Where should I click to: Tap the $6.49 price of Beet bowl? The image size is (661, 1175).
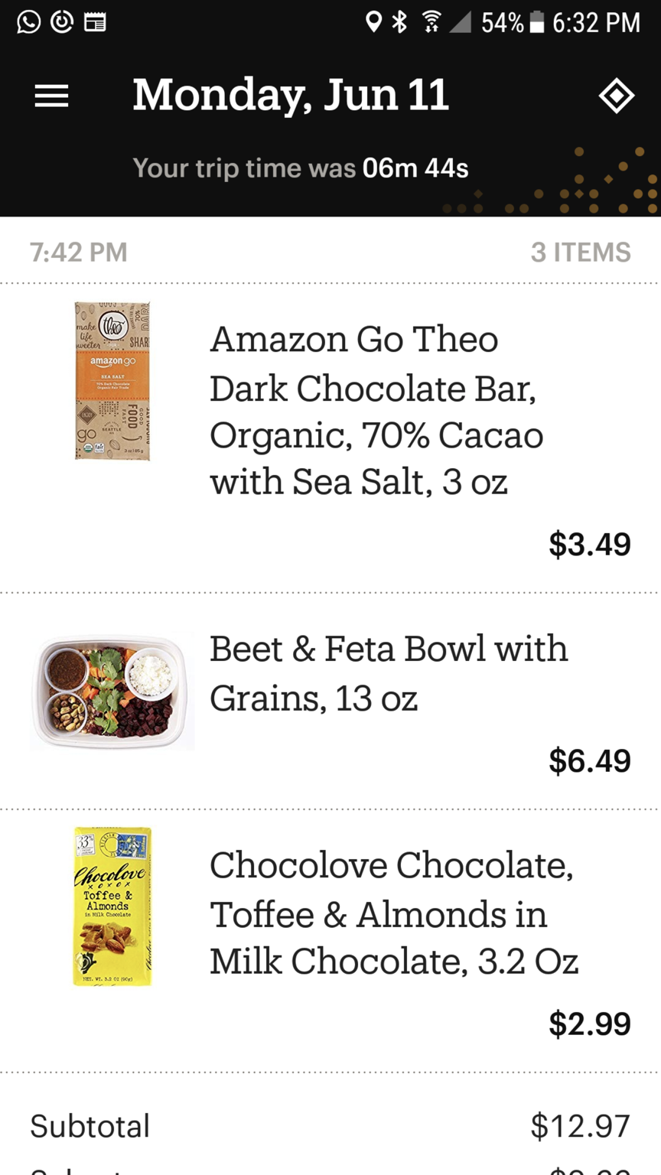pos(589,760)
